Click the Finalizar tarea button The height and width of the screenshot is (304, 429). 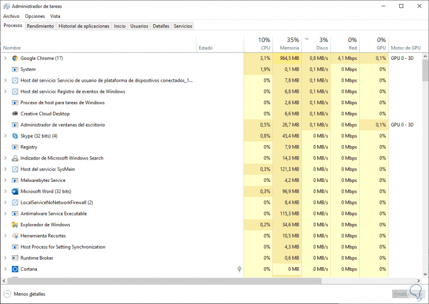408,294
